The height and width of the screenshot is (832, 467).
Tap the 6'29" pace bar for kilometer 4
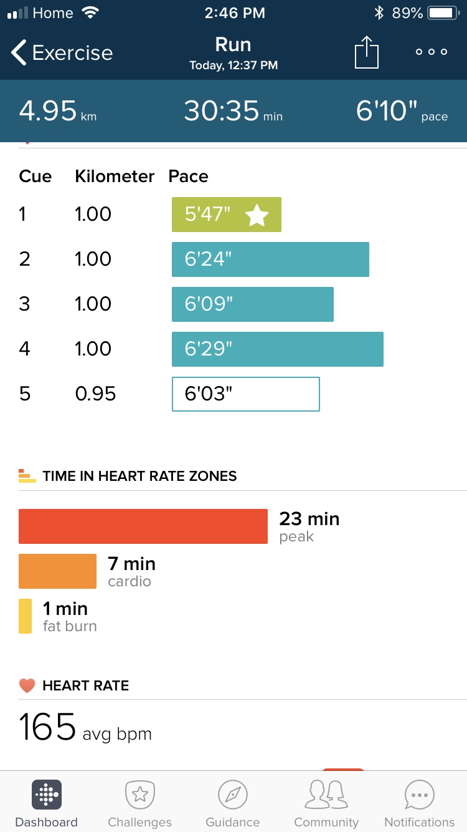coord(277,349)
